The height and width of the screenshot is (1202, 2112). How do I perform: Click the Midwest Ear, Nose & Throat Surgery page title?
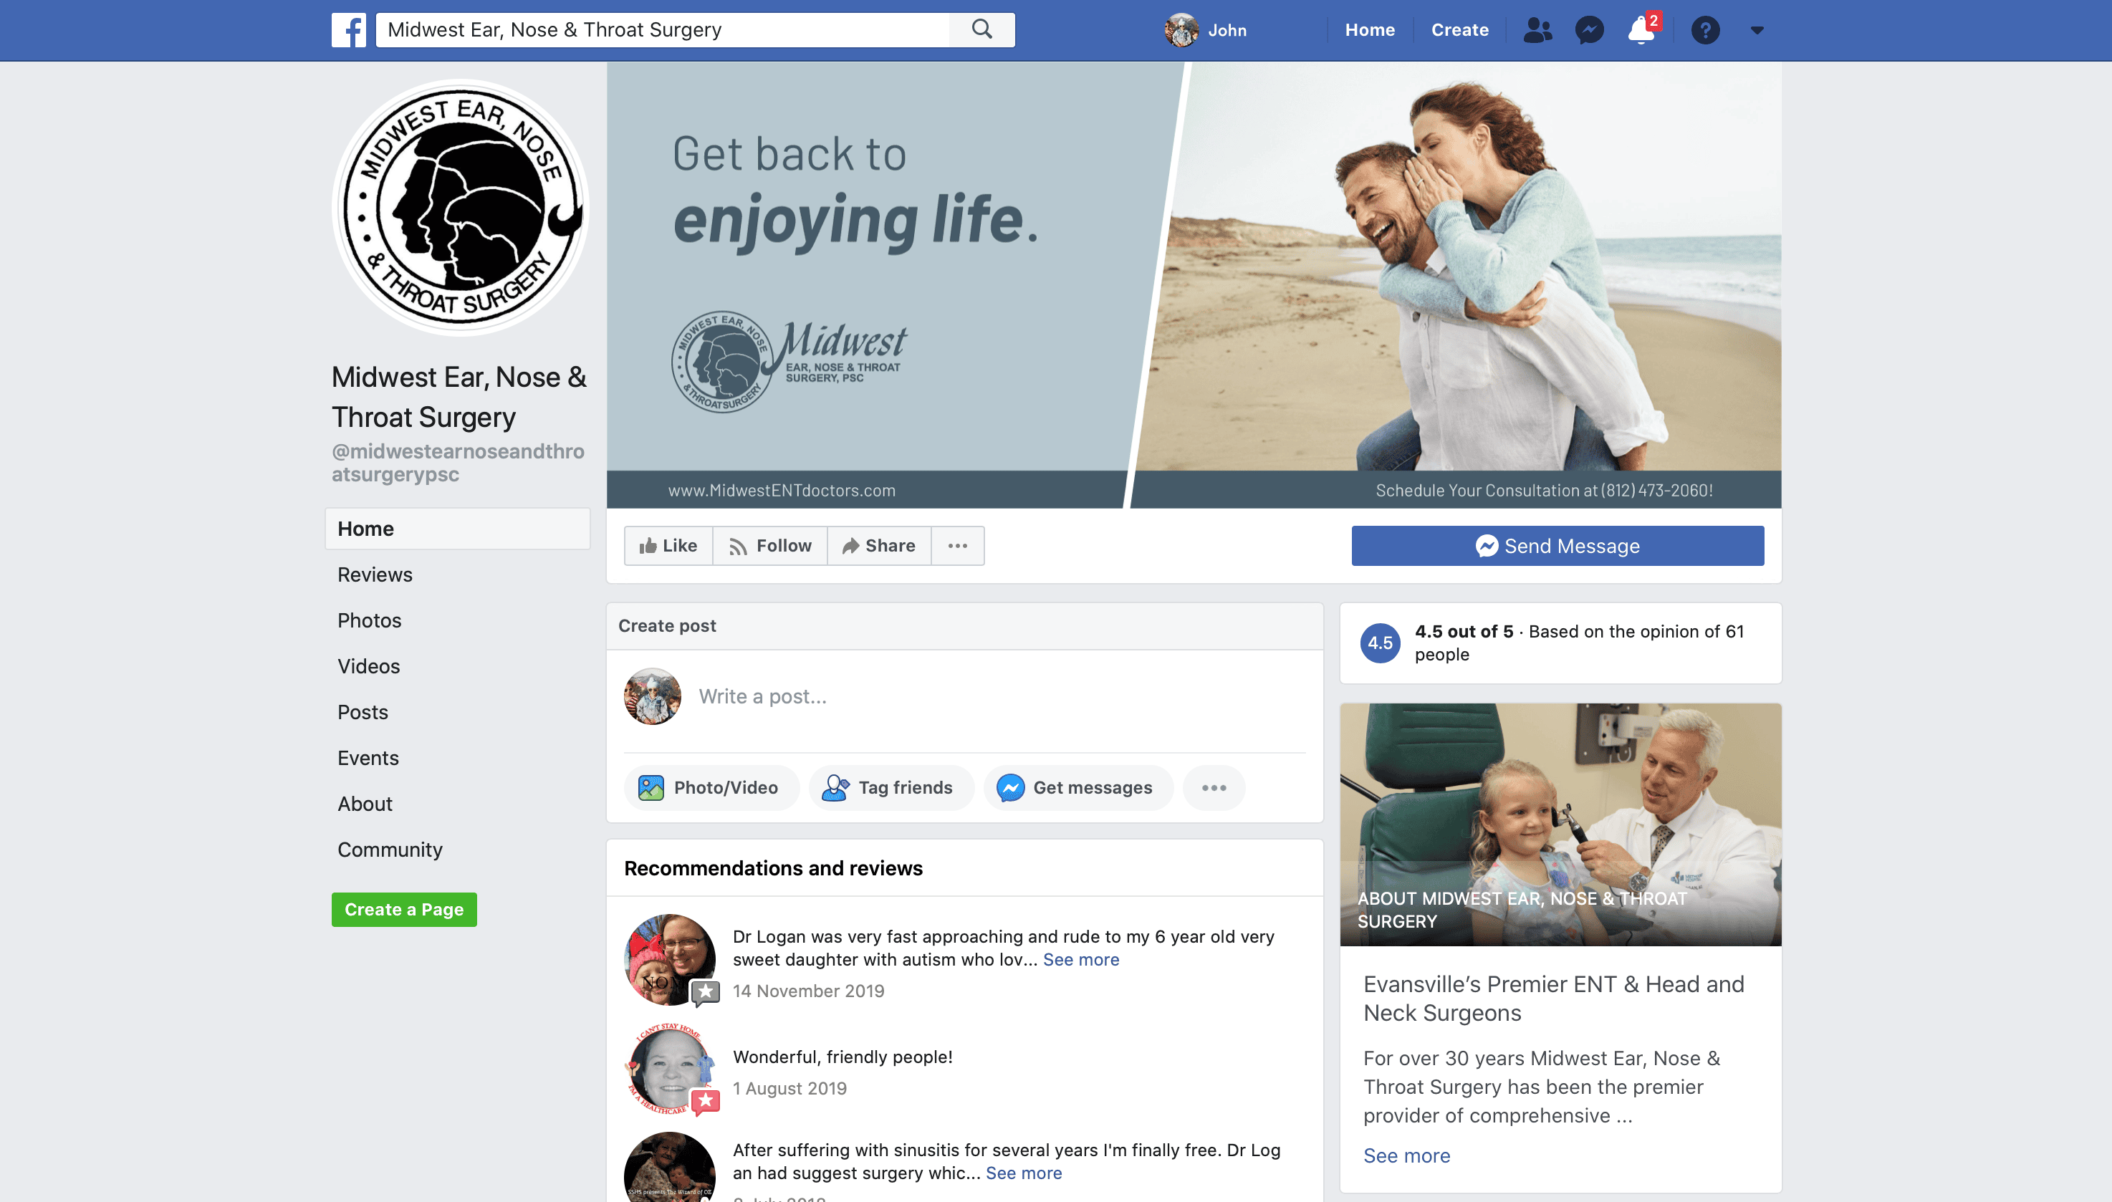click(x=459, y=397)
